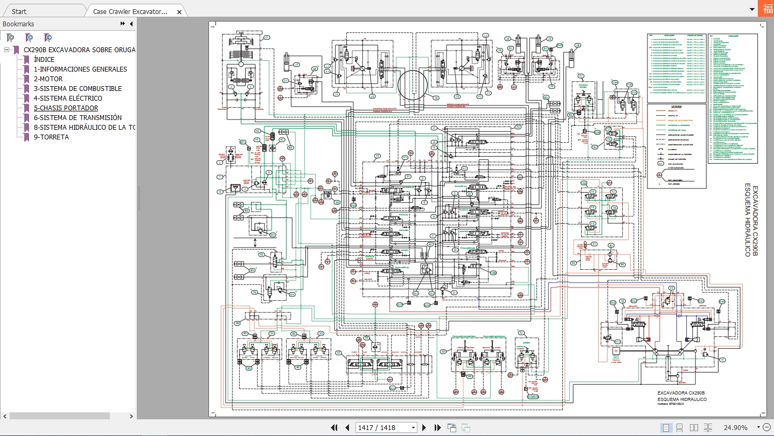
Task: Go to first page button
Action: click(x=334, y=428)
